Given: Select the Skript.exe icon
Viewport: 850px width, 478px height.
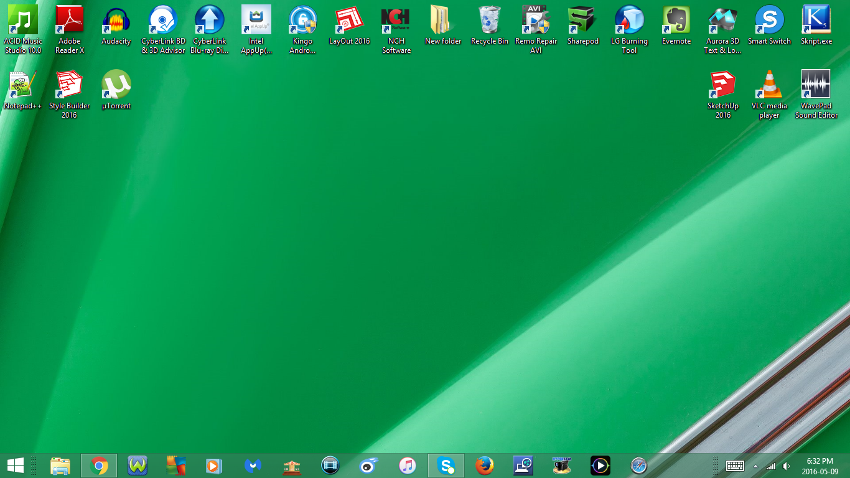Looking at the screenshot, I should click(x=816, y=20).
